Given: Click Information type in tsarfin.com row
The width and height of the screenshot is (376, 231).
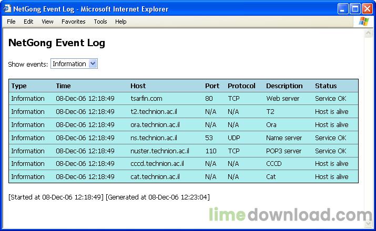Looking at the screenshot, I should click(x=28, y=98).
